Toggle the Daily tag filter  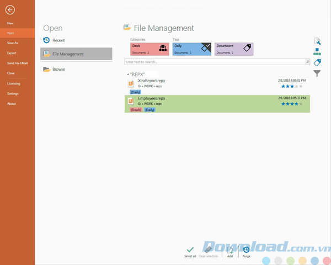(191, 49)
